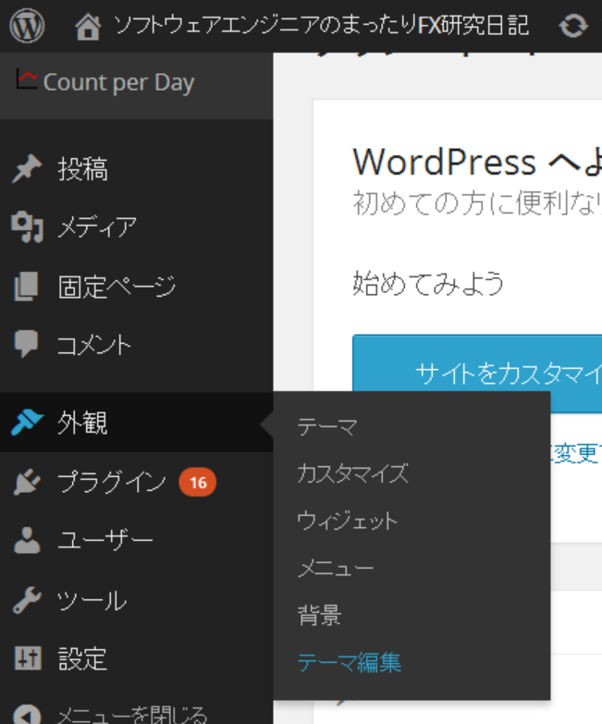Viewport: 602px width, 724px height.
Task: Choose 背景 in the submenu
Action: [319, 615]
